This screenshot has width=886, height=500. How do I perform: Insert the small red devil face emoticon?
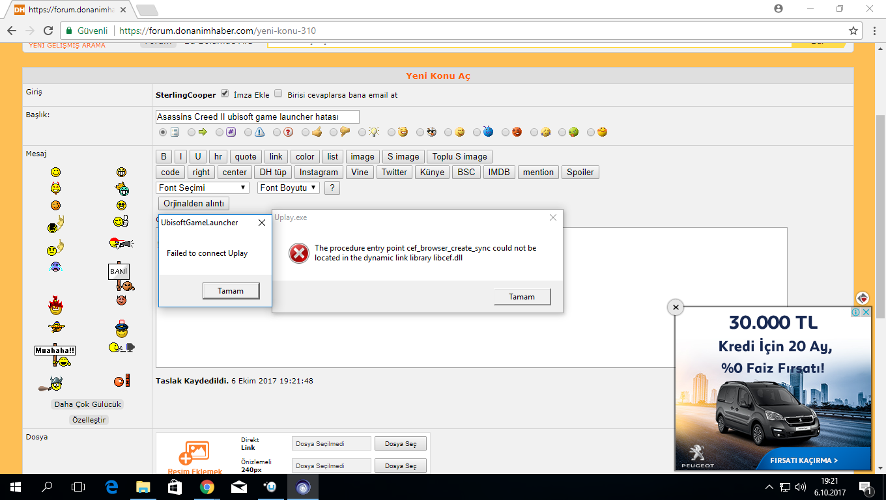click(x=121, y=300)
